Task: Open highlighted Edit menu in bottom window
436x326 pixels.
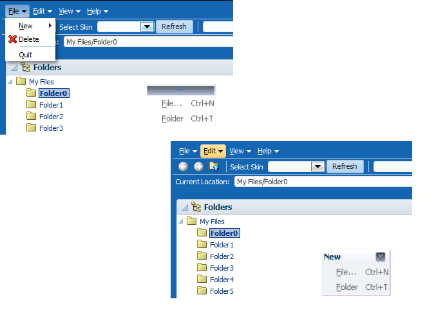Action: point(213,151)
